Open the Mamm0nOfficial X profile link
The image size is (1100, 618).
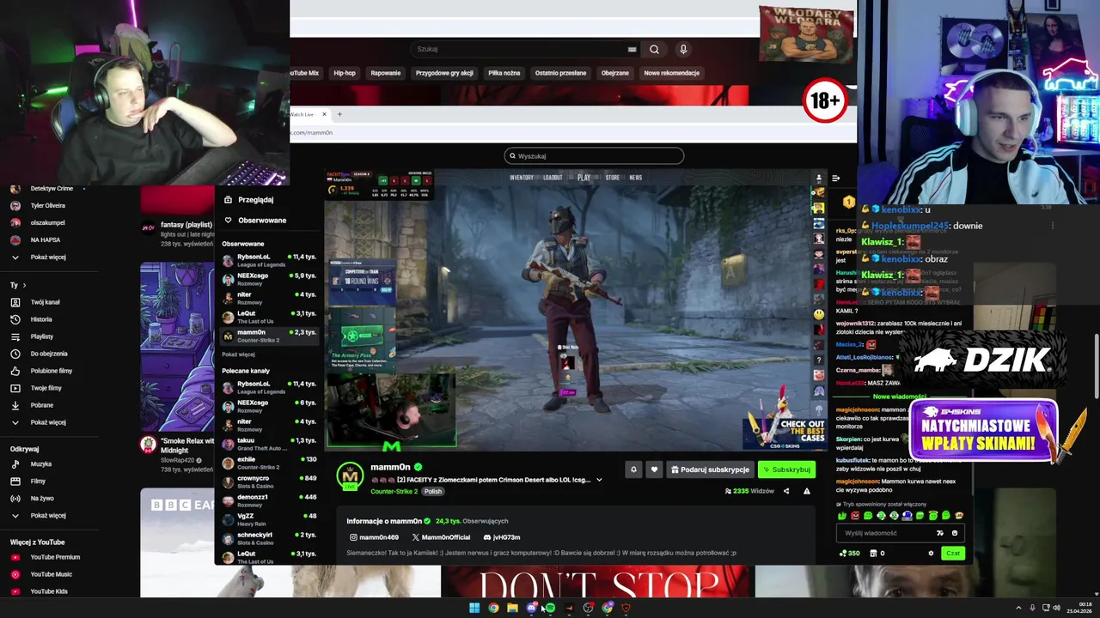[x=441, y=537]
